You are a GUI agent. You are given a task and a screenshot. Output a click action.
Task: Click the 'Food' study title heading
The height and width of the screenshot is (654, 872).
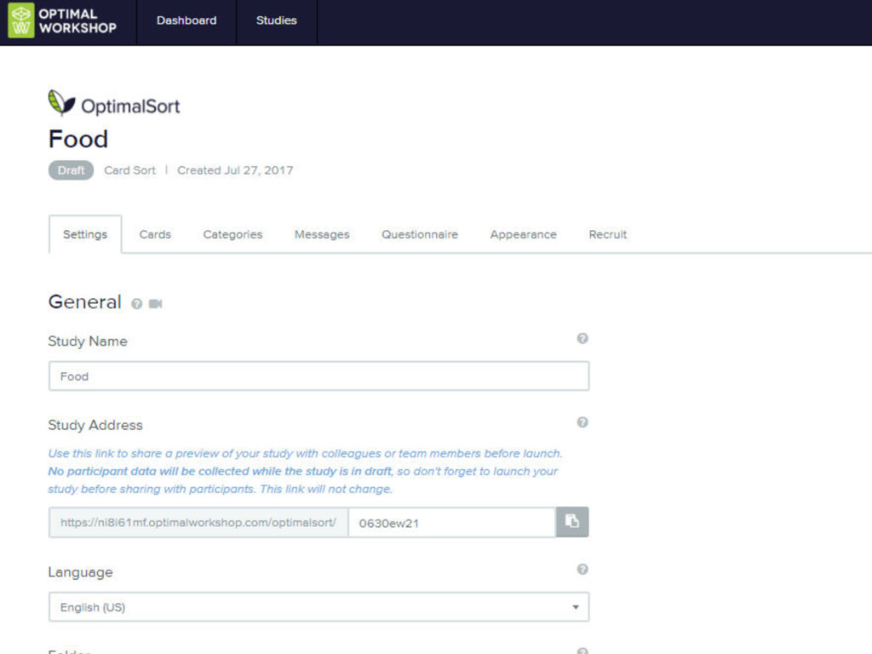78,139
